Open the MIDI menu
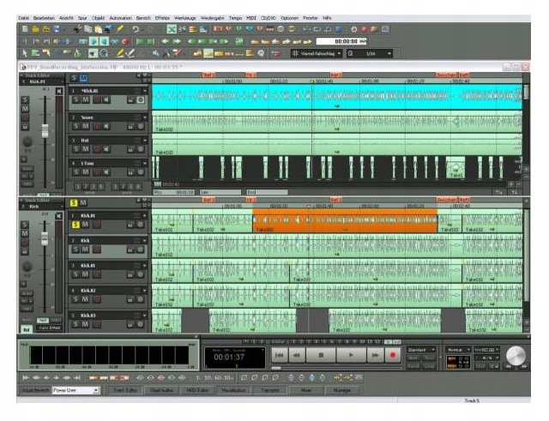 (251, 18)
